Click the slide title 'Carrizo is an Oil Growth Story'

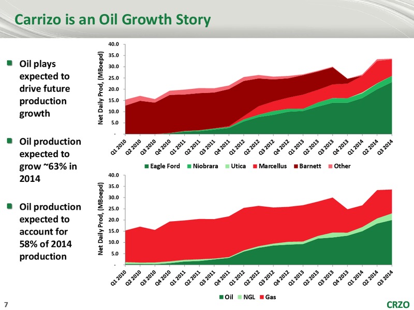113,20
